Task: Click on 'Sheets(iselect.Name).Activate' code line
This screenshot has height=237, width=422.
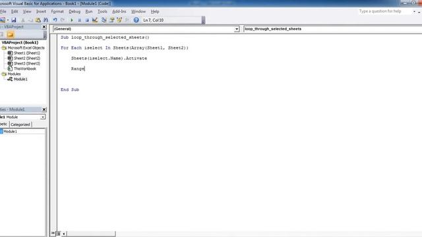Action: 109,59
